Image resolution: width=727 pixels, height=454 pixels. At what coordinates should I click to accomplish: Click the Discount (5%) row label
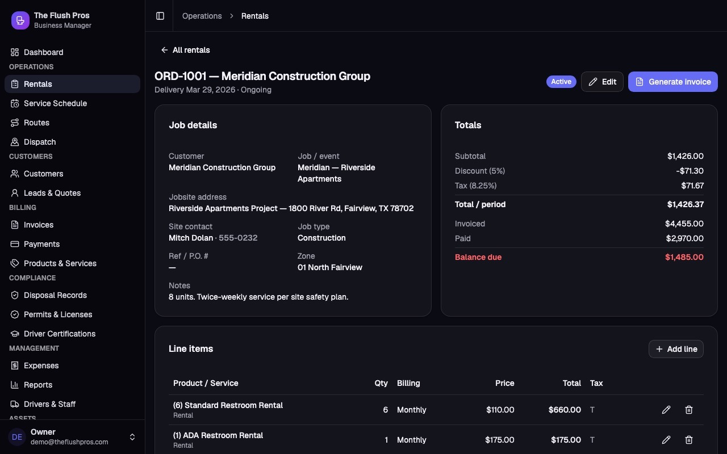(x=480, y=171)
